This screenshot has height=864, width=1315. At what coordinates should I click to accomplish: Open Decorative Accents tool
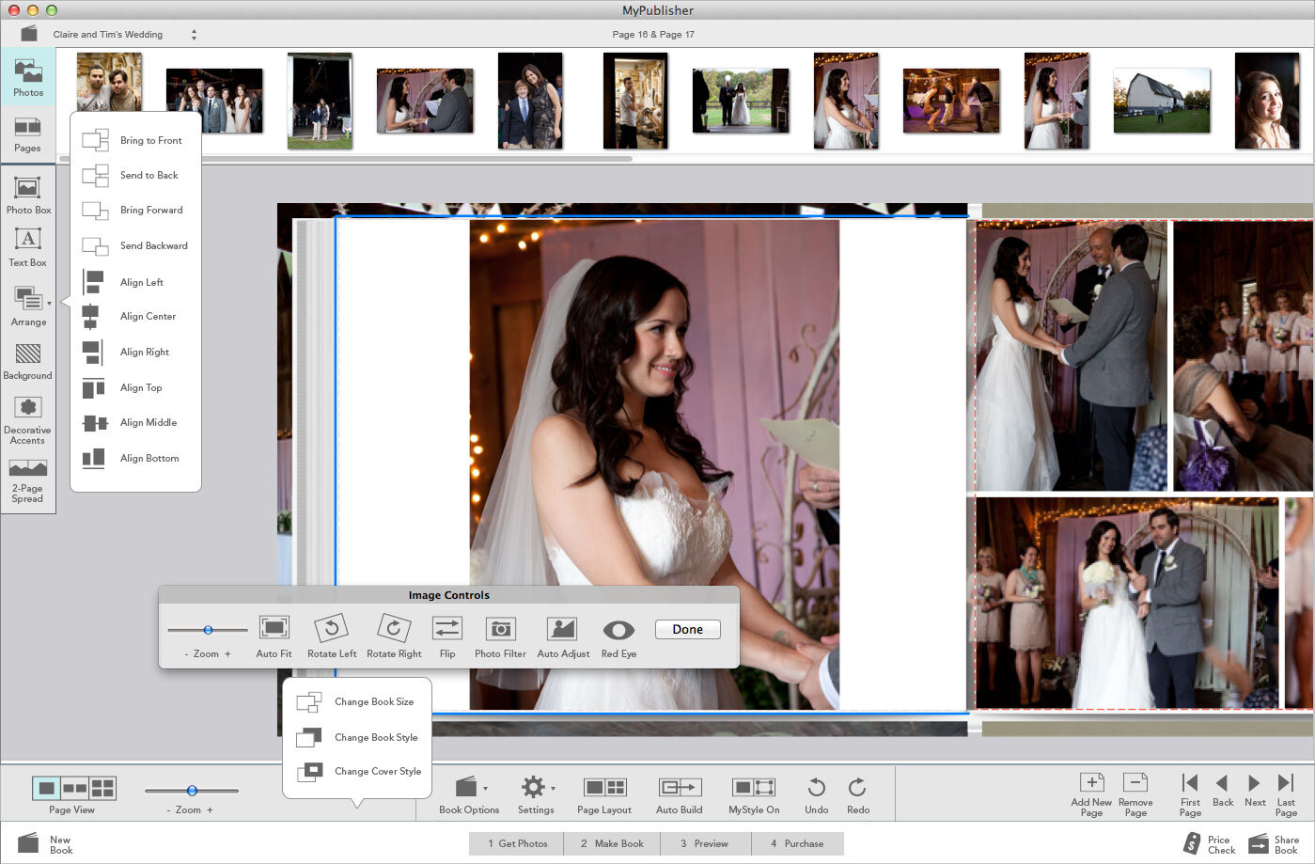click(28, 420)
